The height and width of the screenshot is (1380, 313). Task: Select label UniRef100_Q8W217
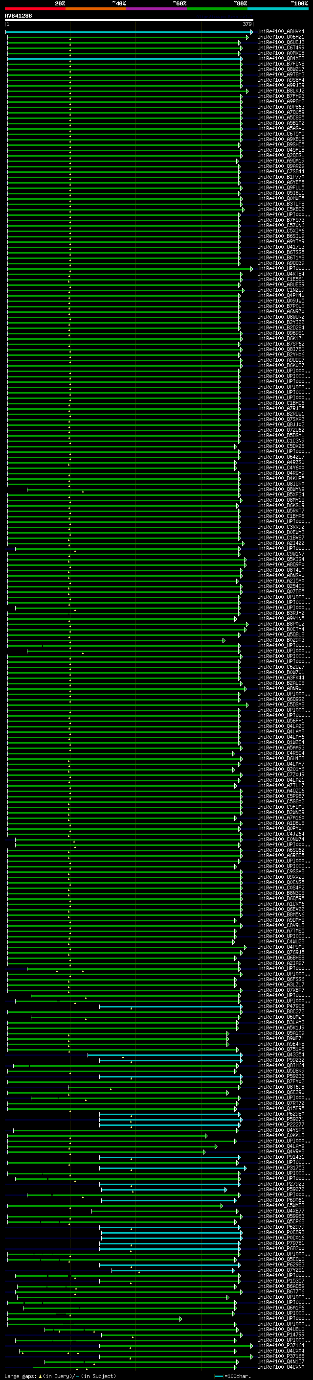[281, 69]
